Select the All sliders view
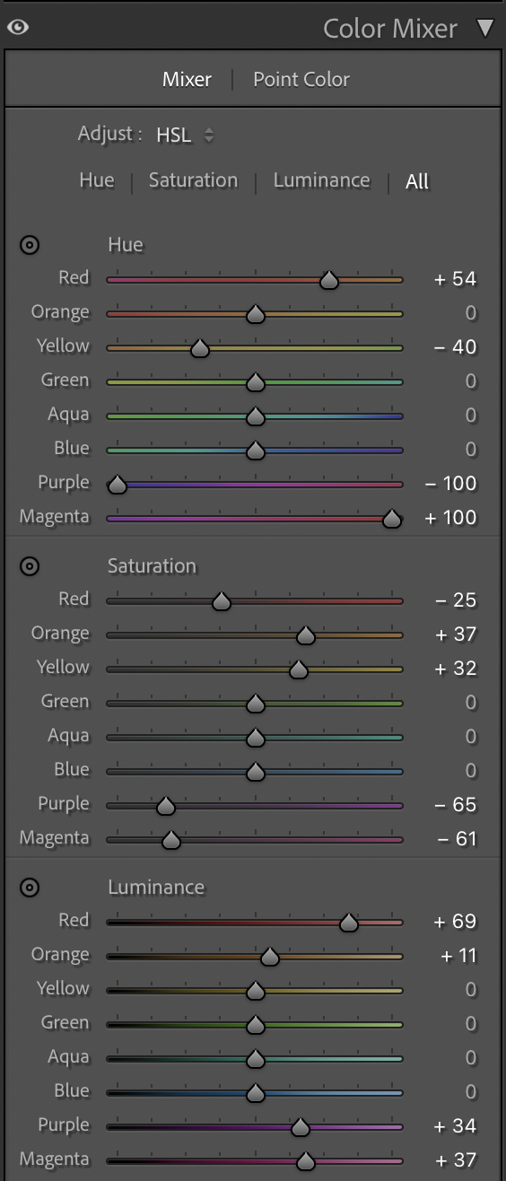This screenshot has width=506, height=1181. [417, 181]
